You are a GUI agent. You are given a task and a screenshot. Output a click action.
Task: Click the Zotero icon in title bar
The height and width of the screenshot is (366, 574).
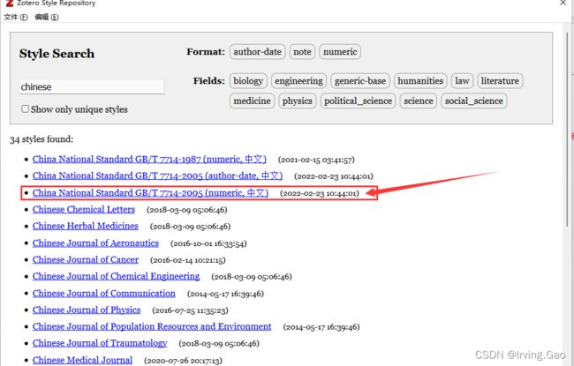click(9, 3)
